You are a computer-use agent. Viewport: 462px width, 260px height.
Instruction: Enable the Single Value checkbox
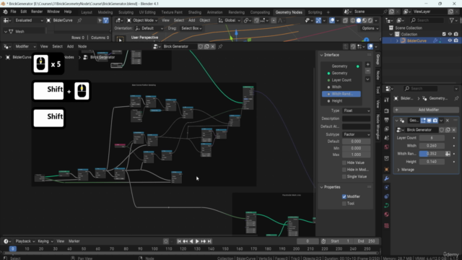[344, 176]
